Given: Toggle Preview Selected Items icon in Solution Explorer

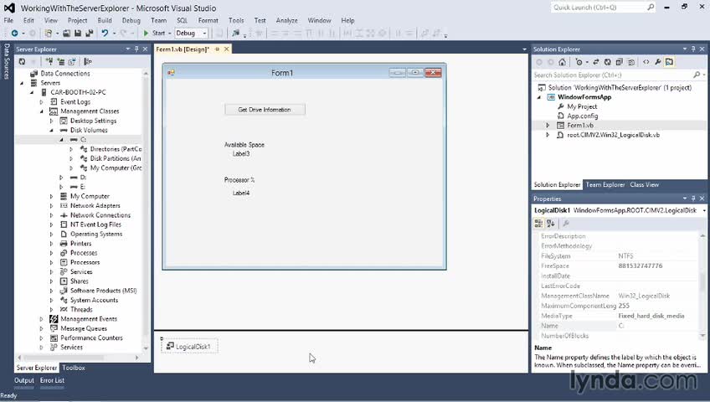Looking at the screenshot, I should point(669,62).
